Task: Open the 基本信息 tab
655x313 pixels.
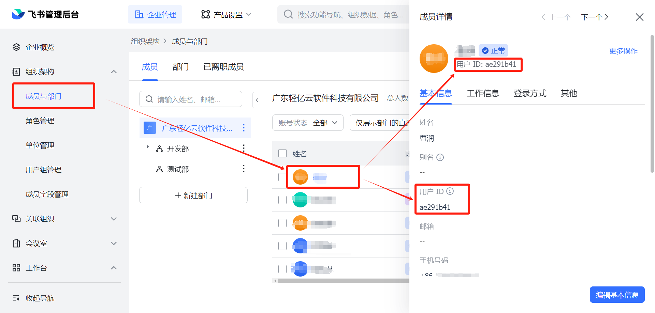Action: click(436, 93)
